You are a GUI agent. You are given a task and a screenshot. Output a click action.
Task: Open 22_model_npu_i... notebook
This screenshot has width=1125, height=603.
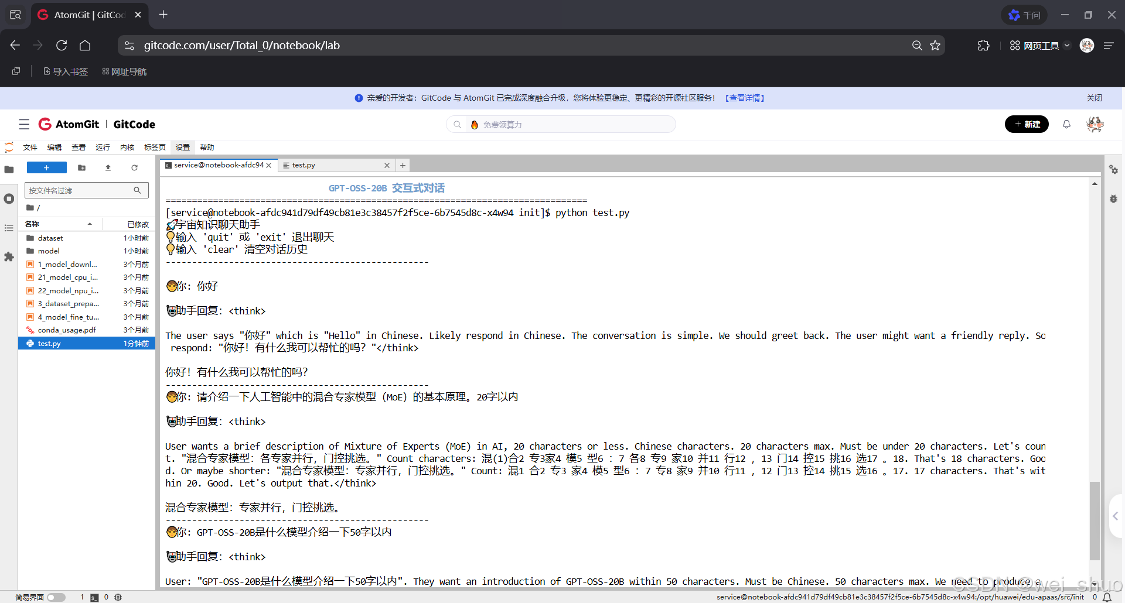pos(87,291)
